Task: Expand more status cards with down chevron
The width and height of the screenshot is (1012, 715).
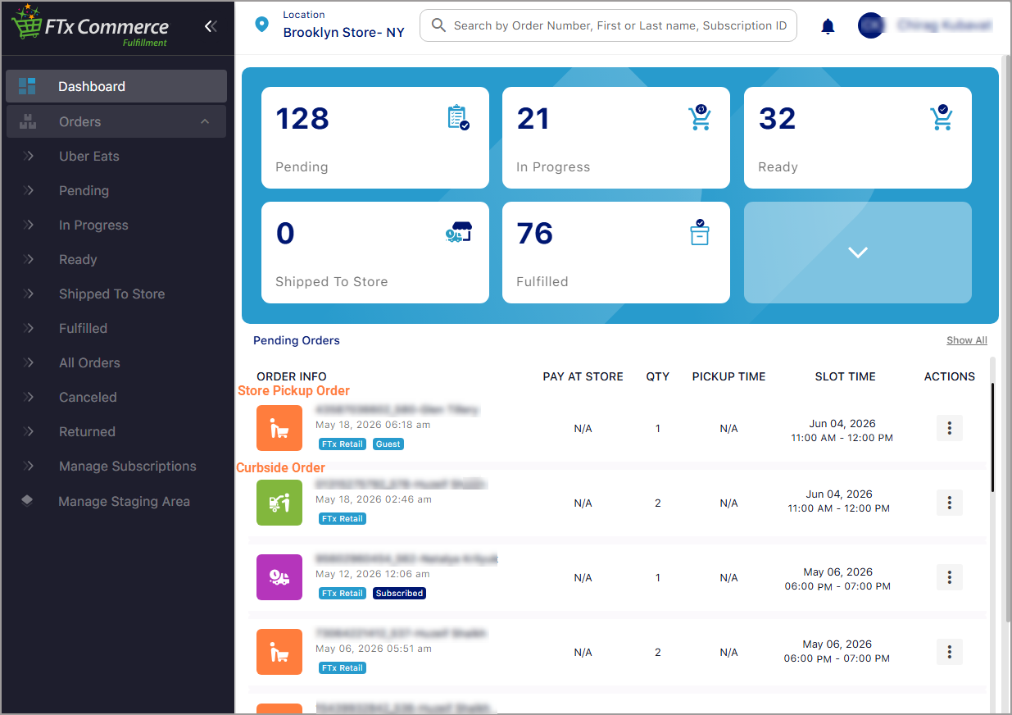Action: (858, 253)
